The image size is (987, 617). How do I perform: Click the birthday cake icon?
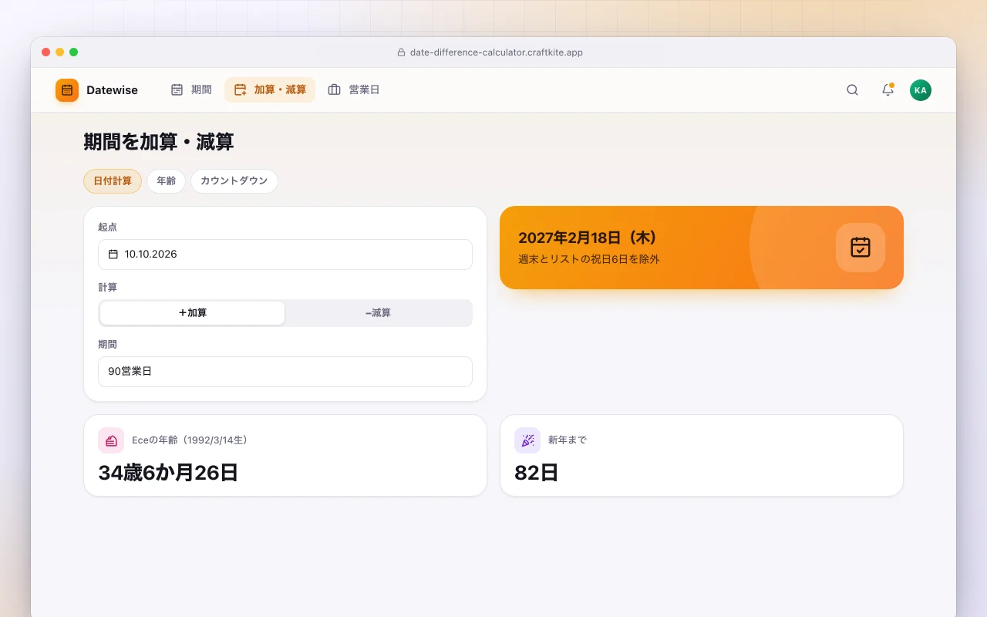[x=111, y=440]
